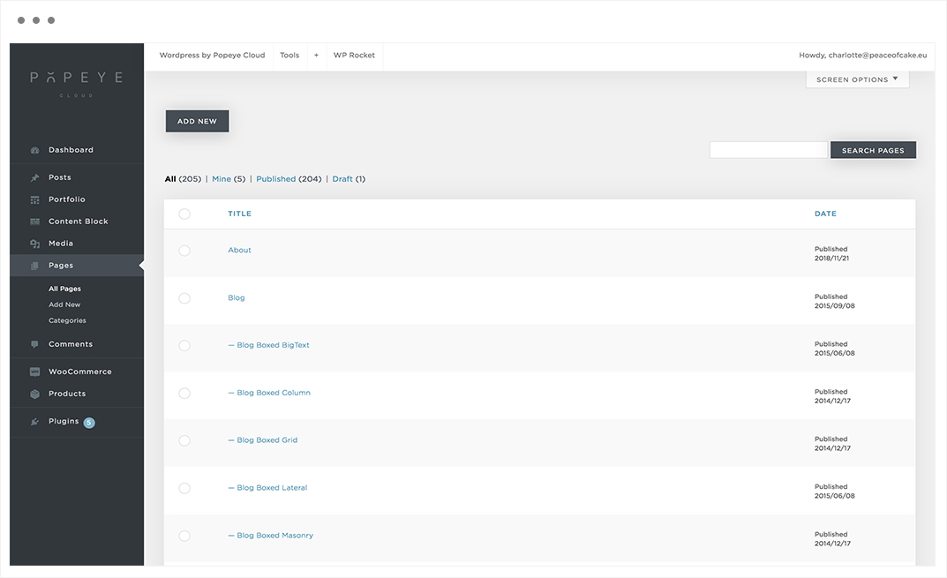Click the Dashboard gauge icon in sidebar
The image size is (947, 578).
point(34,150)
